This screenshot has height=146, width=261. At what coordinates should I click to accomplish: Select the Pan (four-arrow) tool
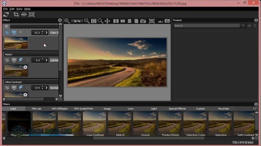coord(107,21)
